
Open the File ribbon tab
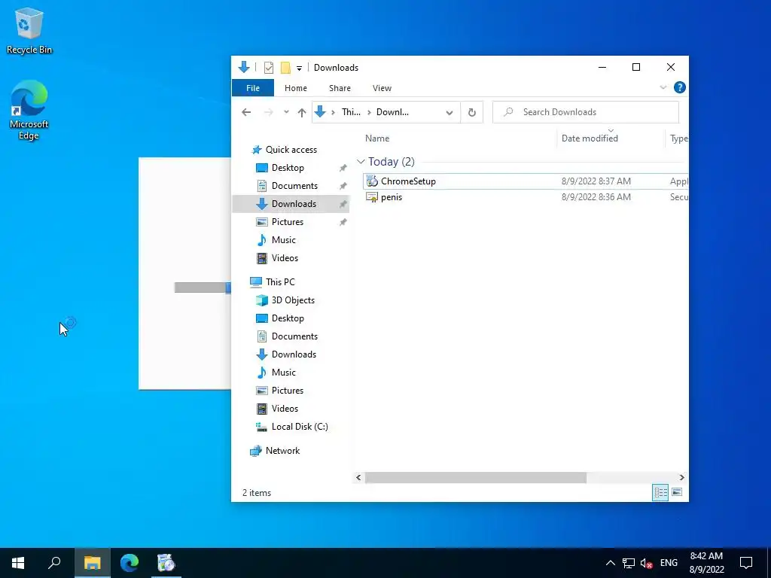[x=253, y=88]
